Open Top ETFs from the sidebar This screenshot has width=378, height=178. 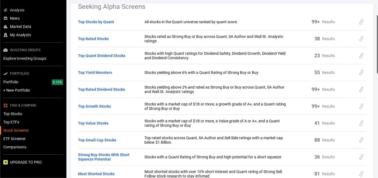[11, 122]
